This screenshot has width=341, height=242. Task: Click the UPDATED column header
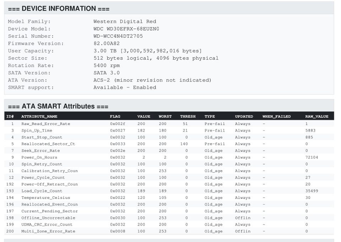tap(244, 117)
